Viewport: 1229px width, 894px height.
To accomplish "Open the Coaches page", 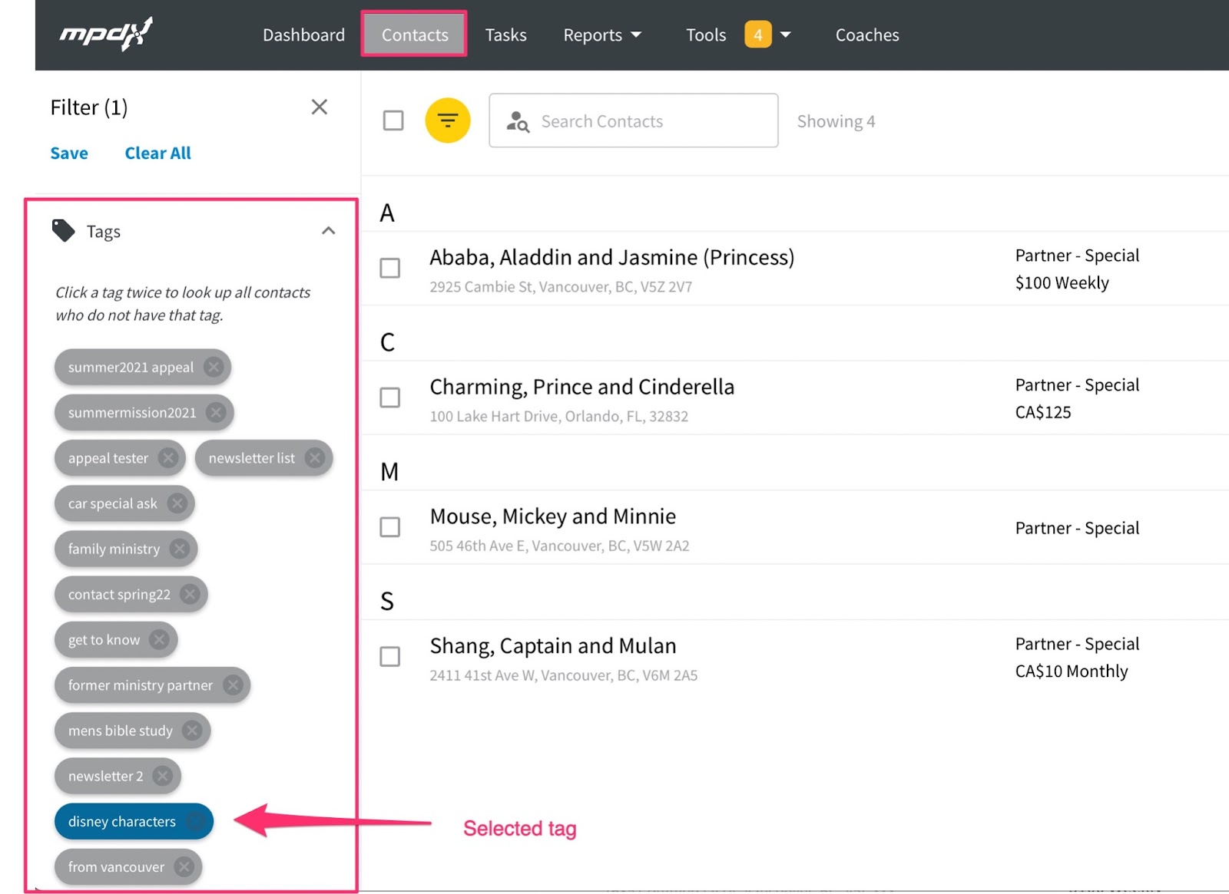I will click(867, 35).
